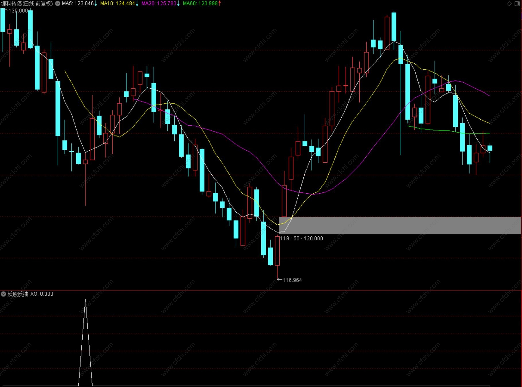
Task: Click the 锂科转债(日线,前复权) chart title
Action: (27, 4)
